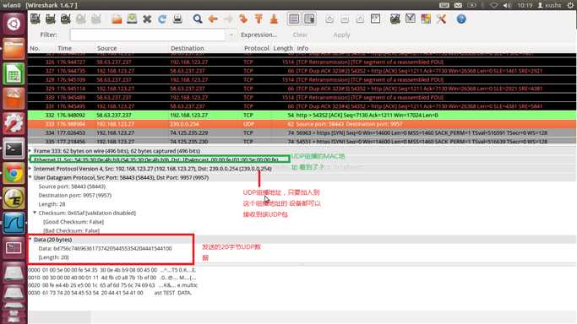
Task: Expand Internet Protocol Version 4 node
Action: click(x=30, y=169)
